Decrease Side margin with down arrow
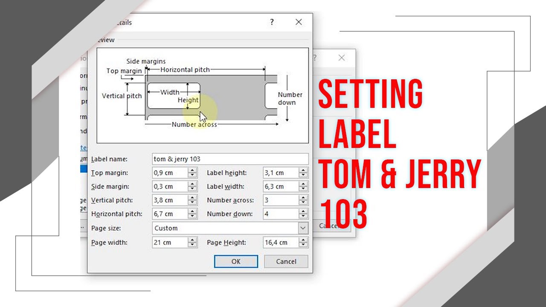This screenshot has width=546, height=307. [192, 189]
